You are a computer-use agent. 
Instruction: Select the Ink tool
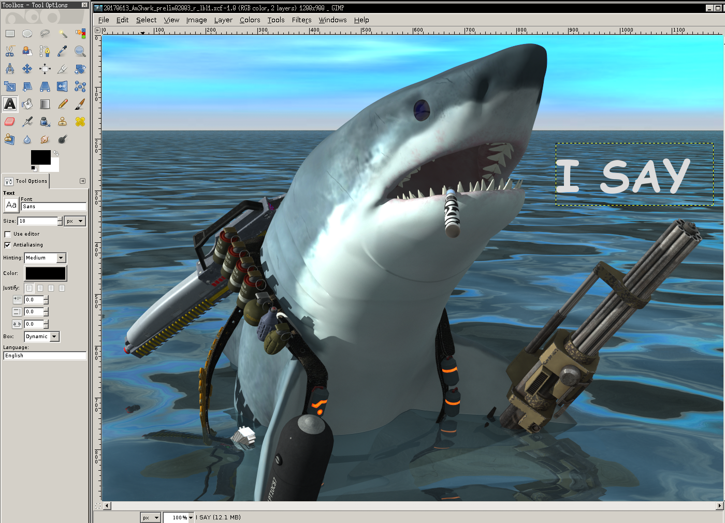click(x=45, y=122)
